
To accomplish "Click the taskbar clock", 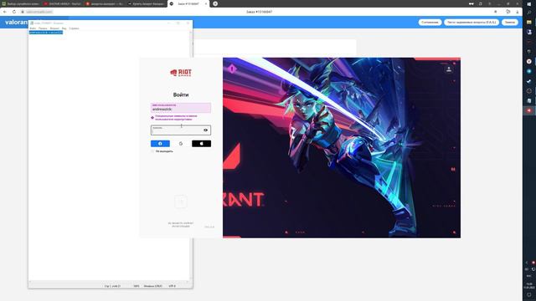I will (529, 286).
